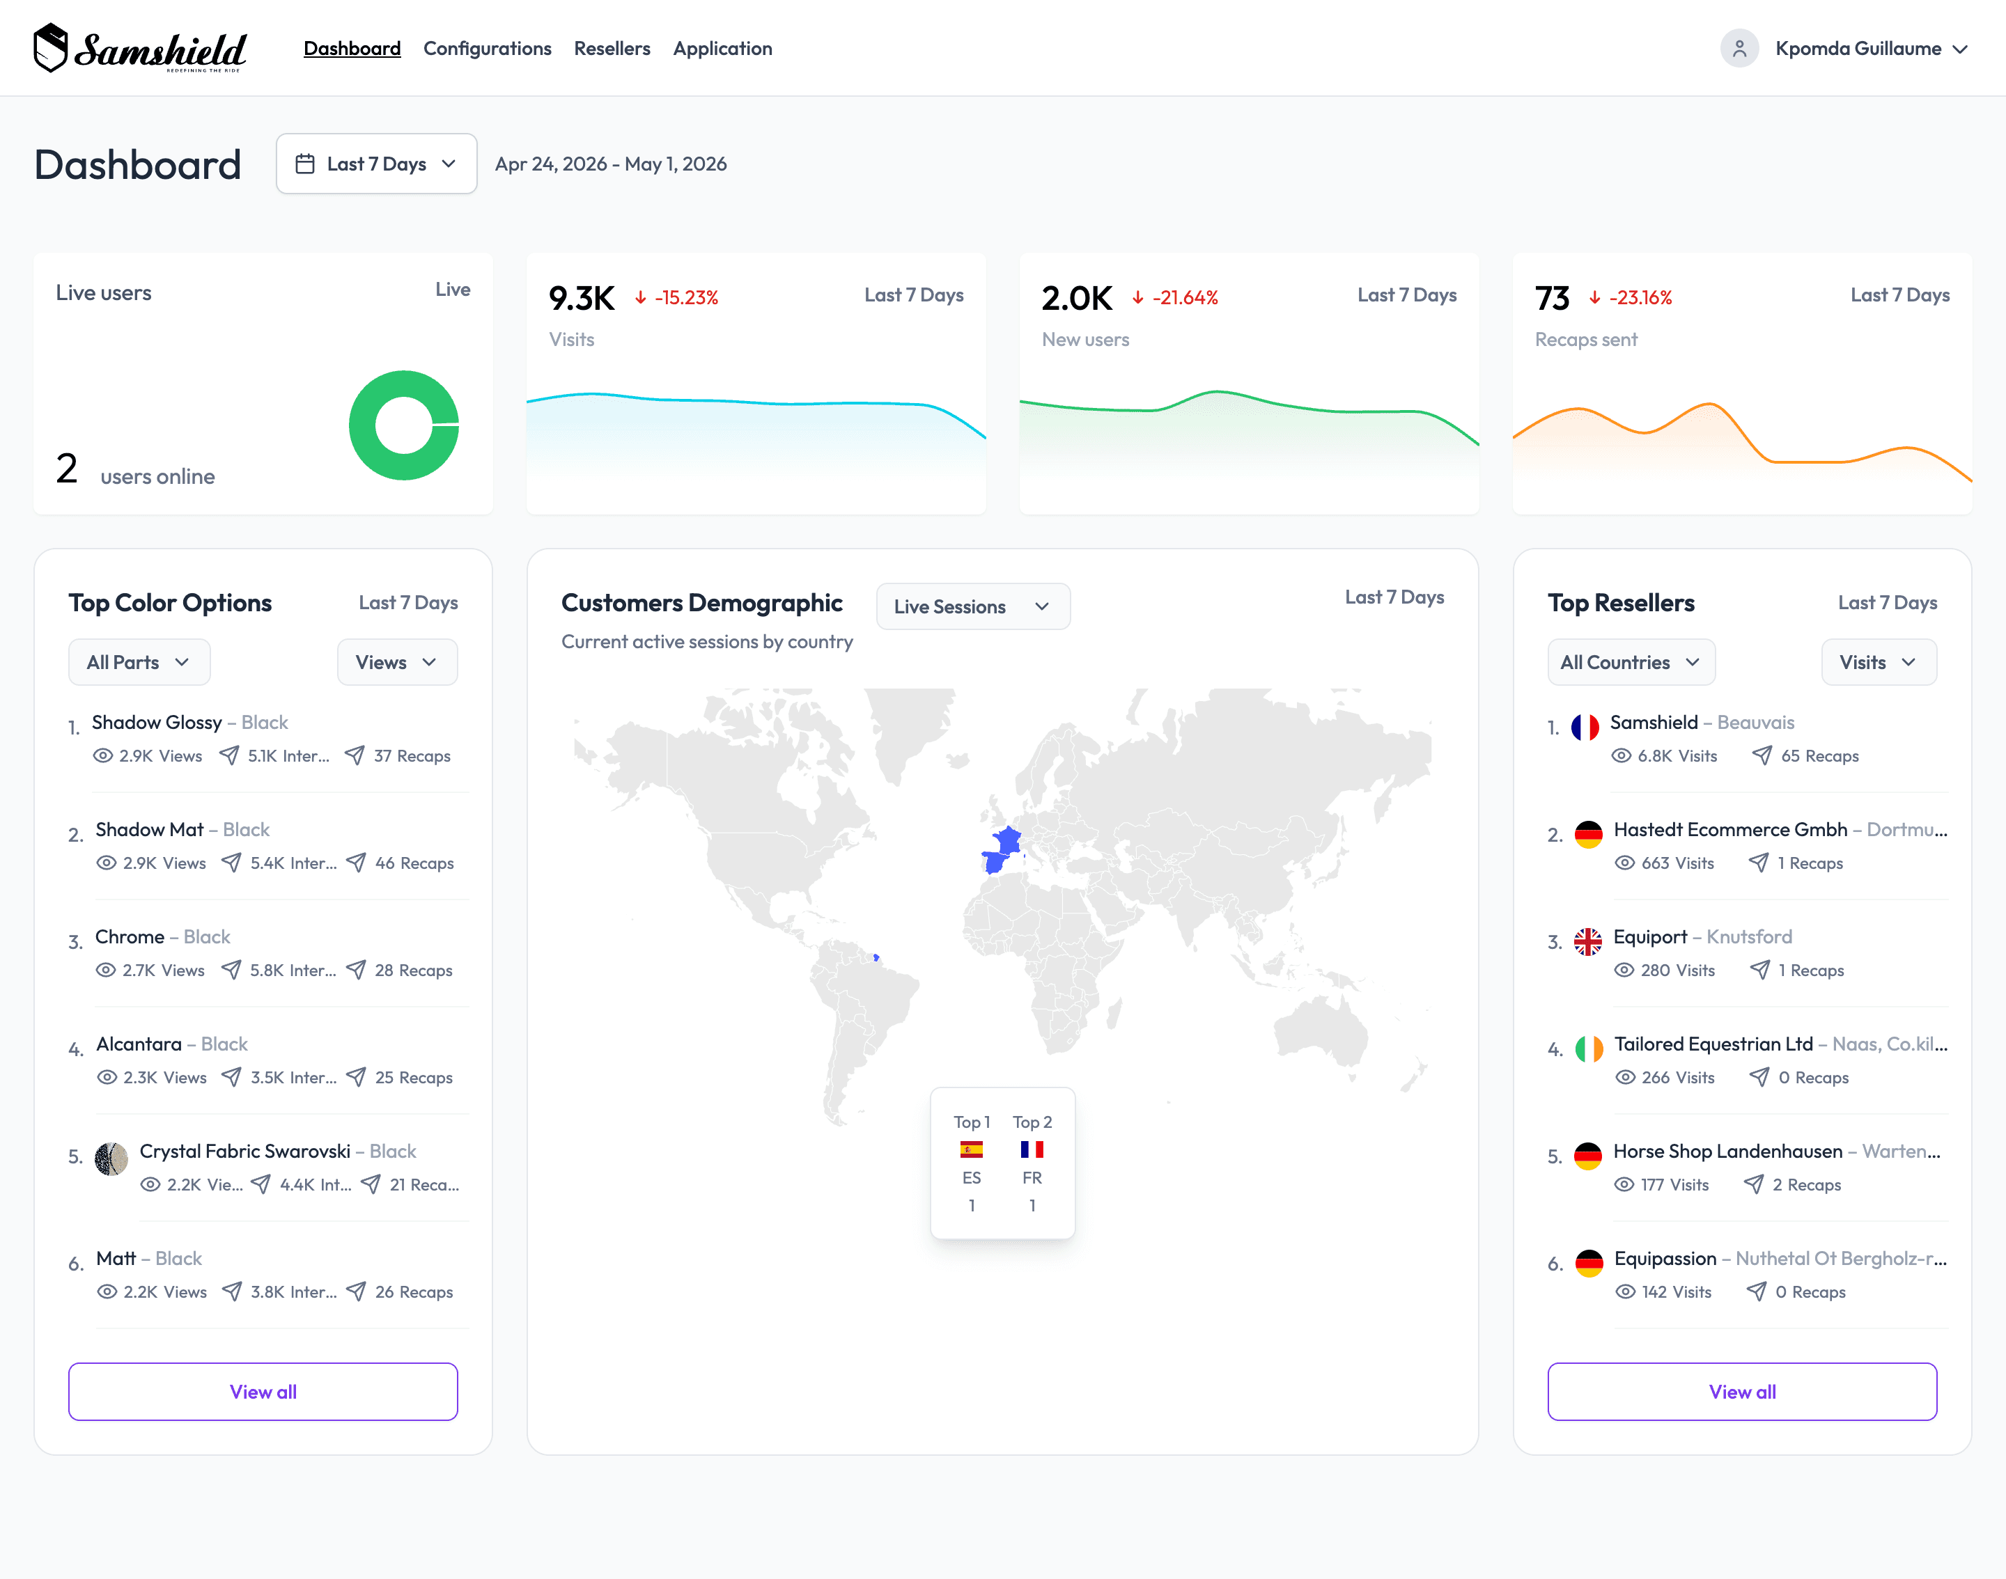Click the German flag beside Horse Shop Landenhausen
Screen dimensions: 2006x1579
1588,1157
